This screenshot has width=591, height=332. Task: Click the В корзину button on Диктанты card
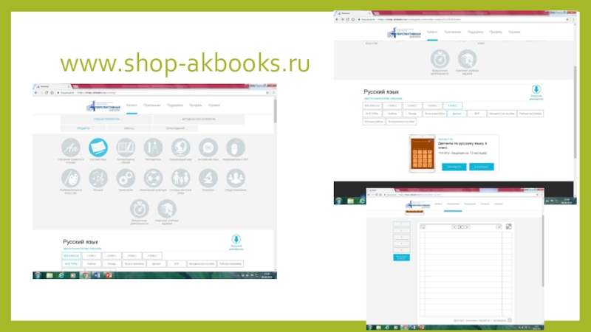[x=482, y=167]
